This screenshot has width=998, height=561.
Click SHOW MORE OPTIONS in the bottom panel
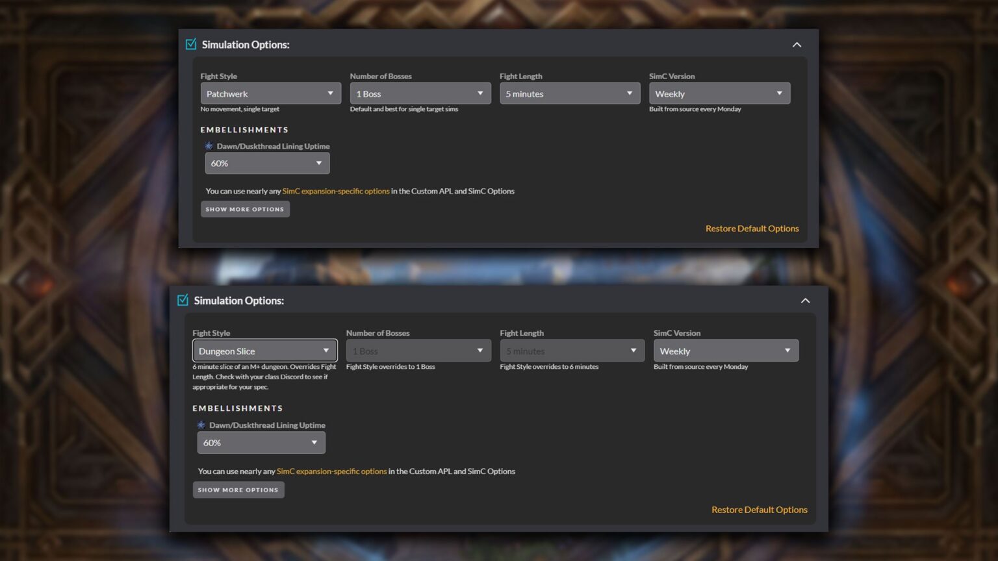click(x=238, y=490)
